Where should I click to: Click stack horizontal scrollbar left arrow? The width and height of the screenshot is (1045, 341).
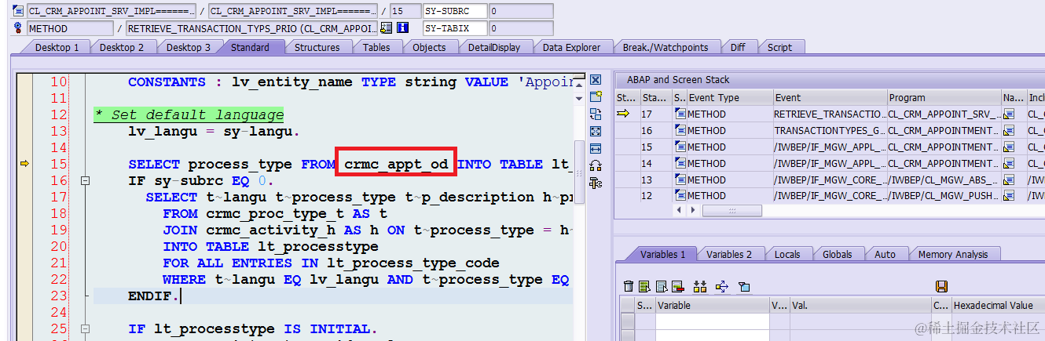point(680,211)
